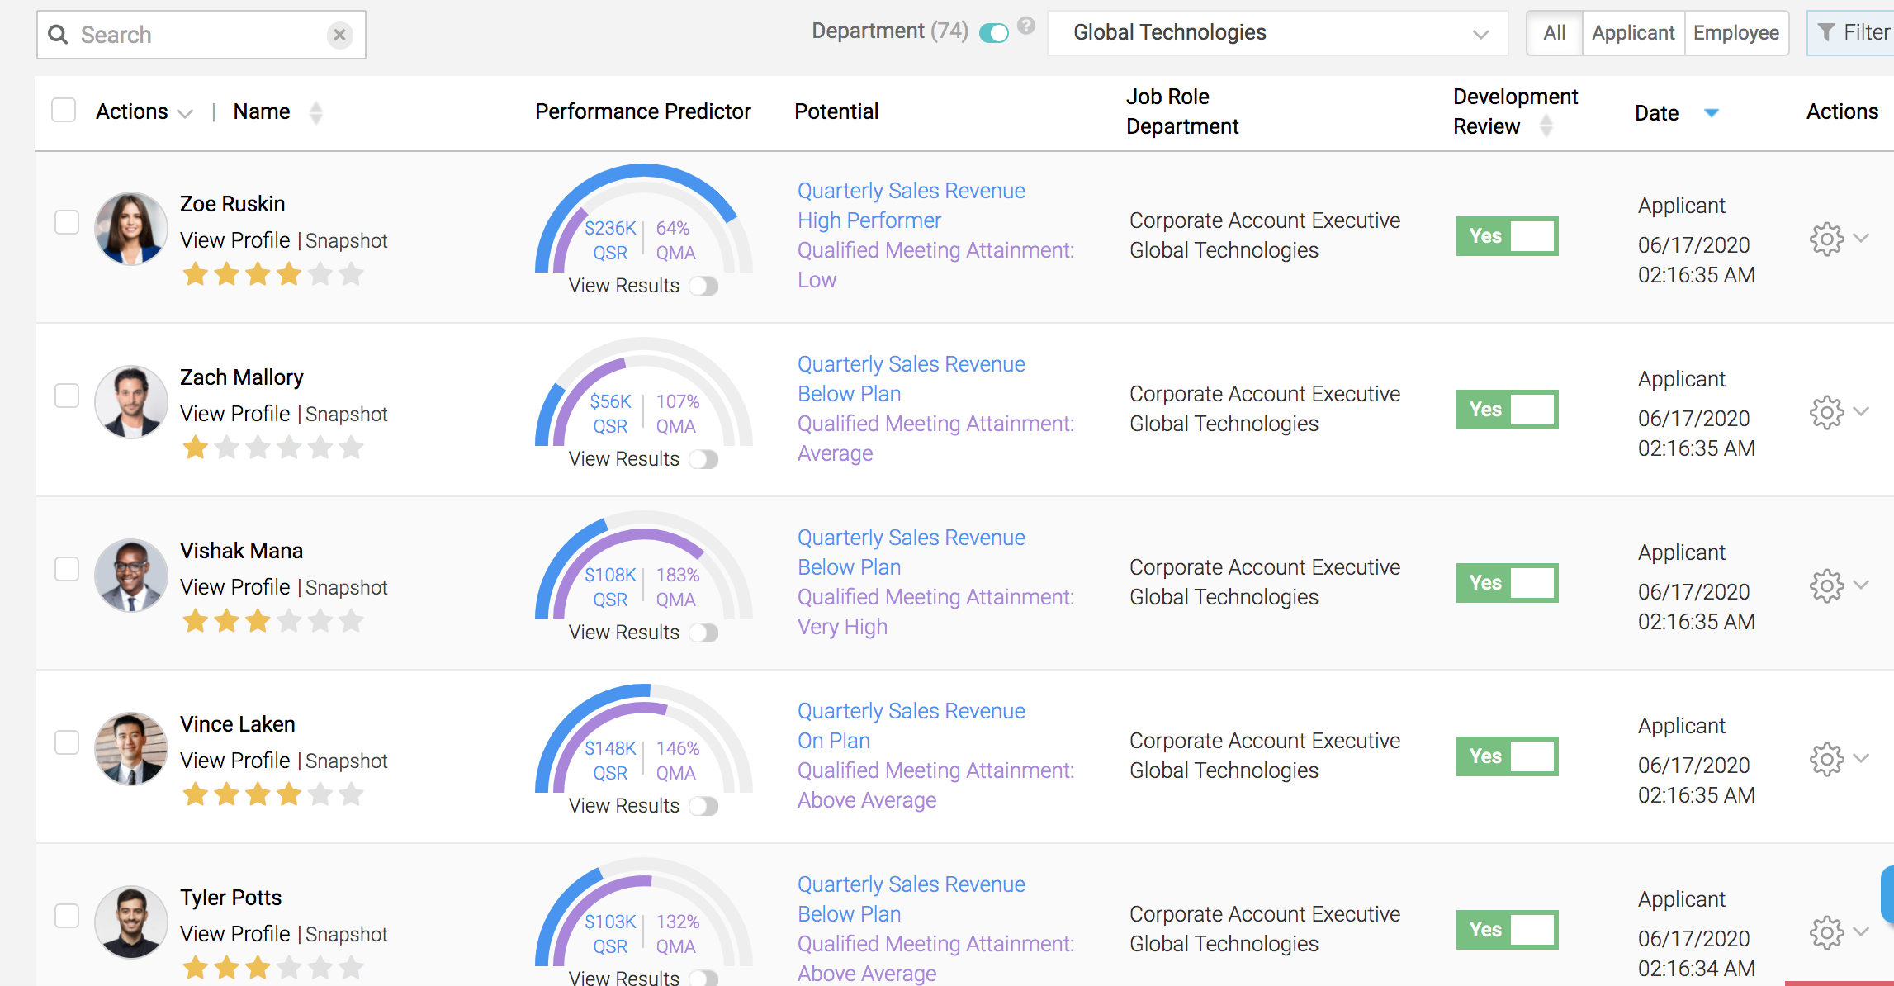Switch to the Applicant tab

coord(1632,33)
